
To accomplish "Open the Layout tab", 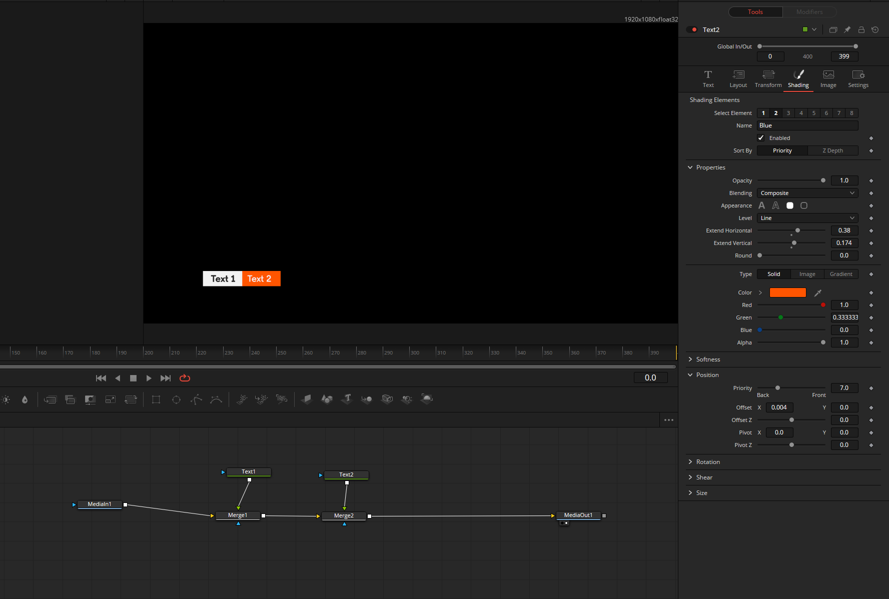I will click(738, 79).
